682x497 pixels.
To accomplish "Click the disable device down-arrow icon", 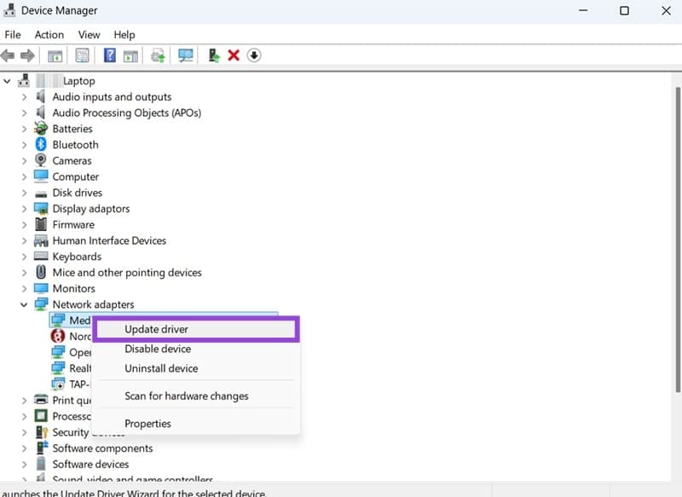I will point(254,55).
